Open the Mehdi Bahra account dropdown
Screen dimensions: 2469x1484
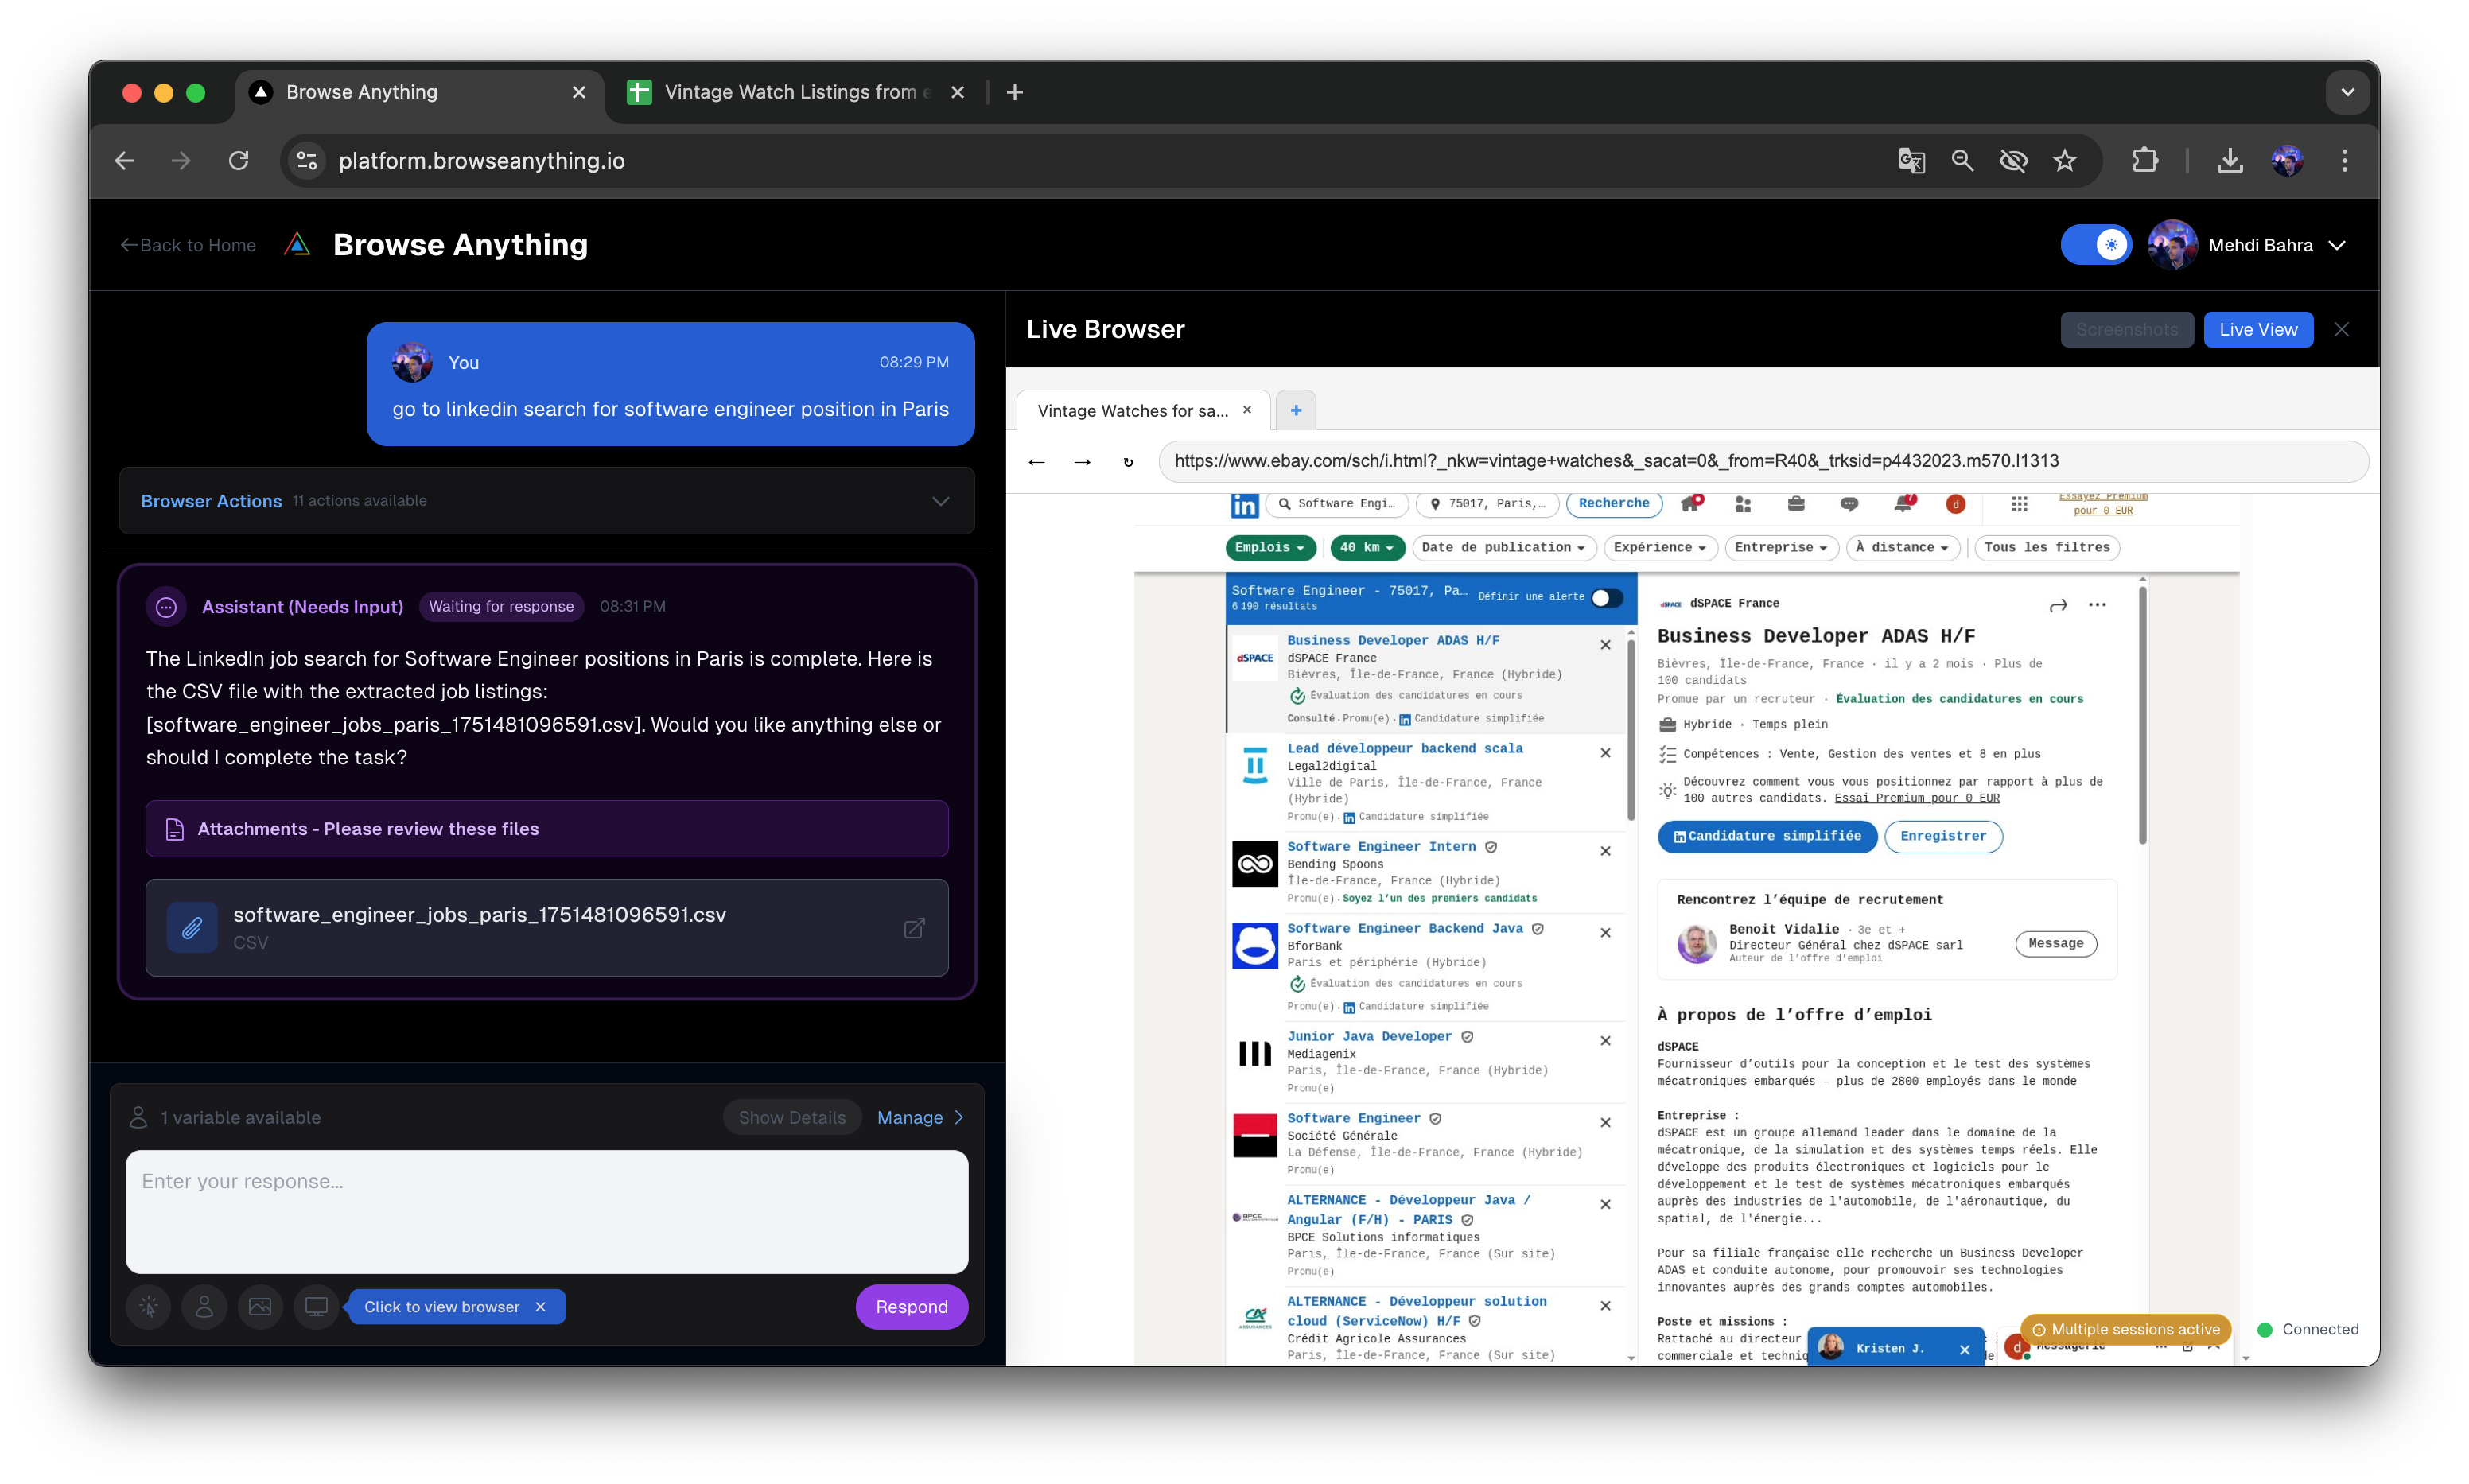click(x=2247, y=245)
